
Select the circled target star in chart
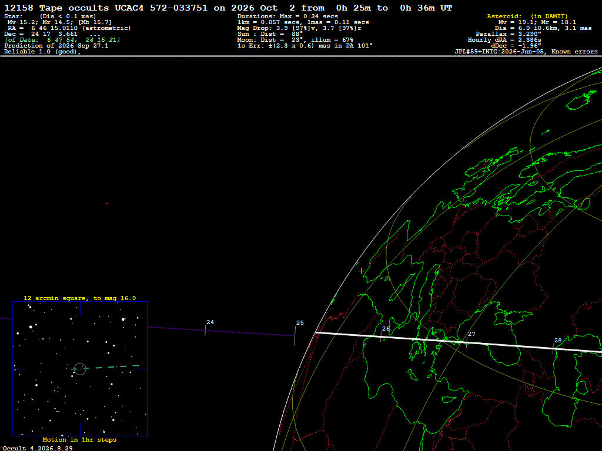coord(80,369)
